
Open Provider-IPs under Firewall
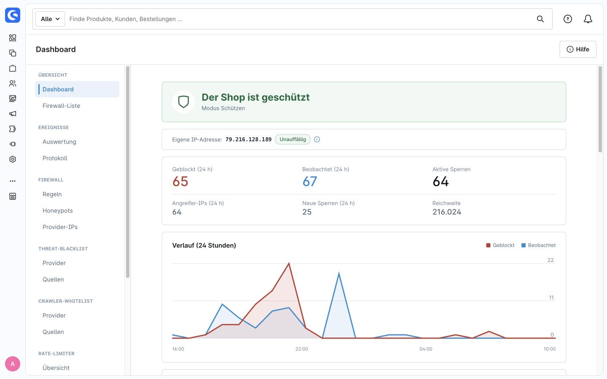click(x=77, y=227)
